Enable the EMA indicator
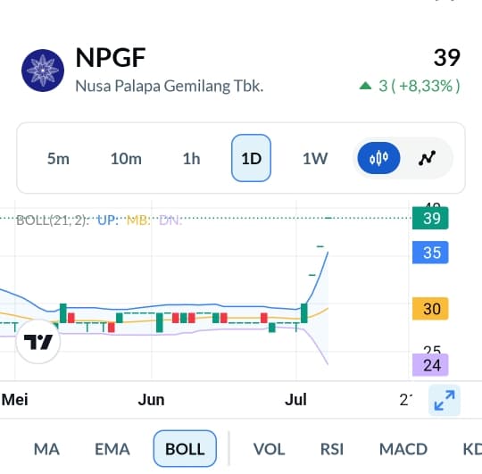This screenshot has width=482, height=474. coord(112,449)
